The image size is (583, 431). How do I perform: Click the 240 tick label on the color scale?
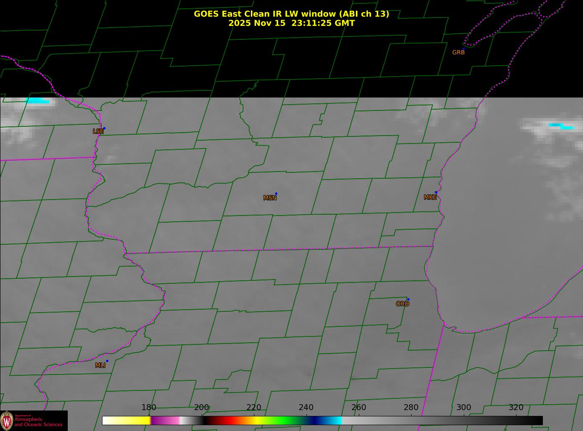tap(306, 408)
